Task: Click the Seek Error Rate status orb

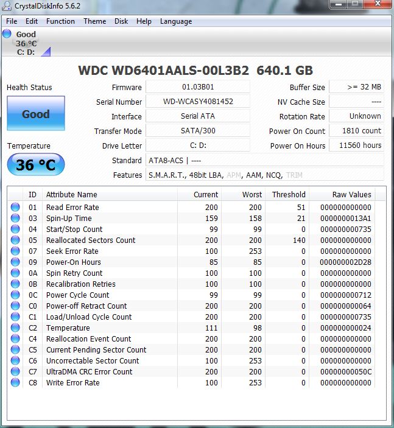Action: pos(15,251)
